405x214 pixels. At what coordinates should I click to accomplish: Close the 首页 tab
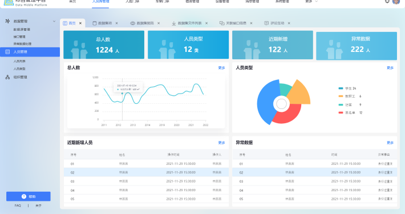[80, 23]
